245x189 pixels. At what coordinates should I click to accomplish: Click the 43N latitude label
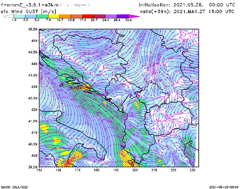(34, 87)
